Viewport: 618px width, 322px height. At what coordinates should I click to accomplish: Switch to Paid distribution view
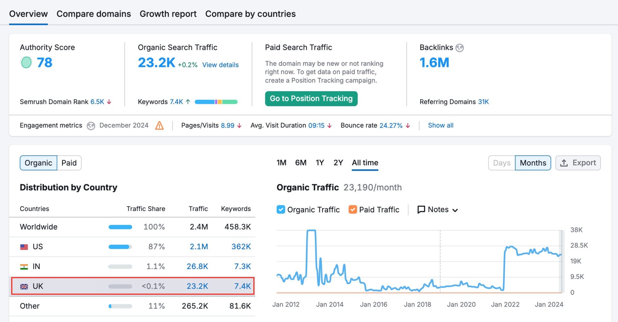pyautogui.click(x=69, y=163)
